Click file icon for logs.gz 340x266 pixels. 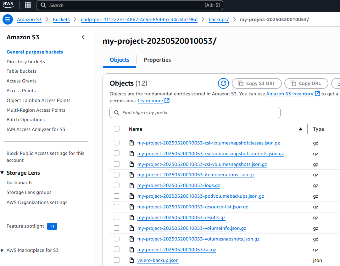[131, 185]
